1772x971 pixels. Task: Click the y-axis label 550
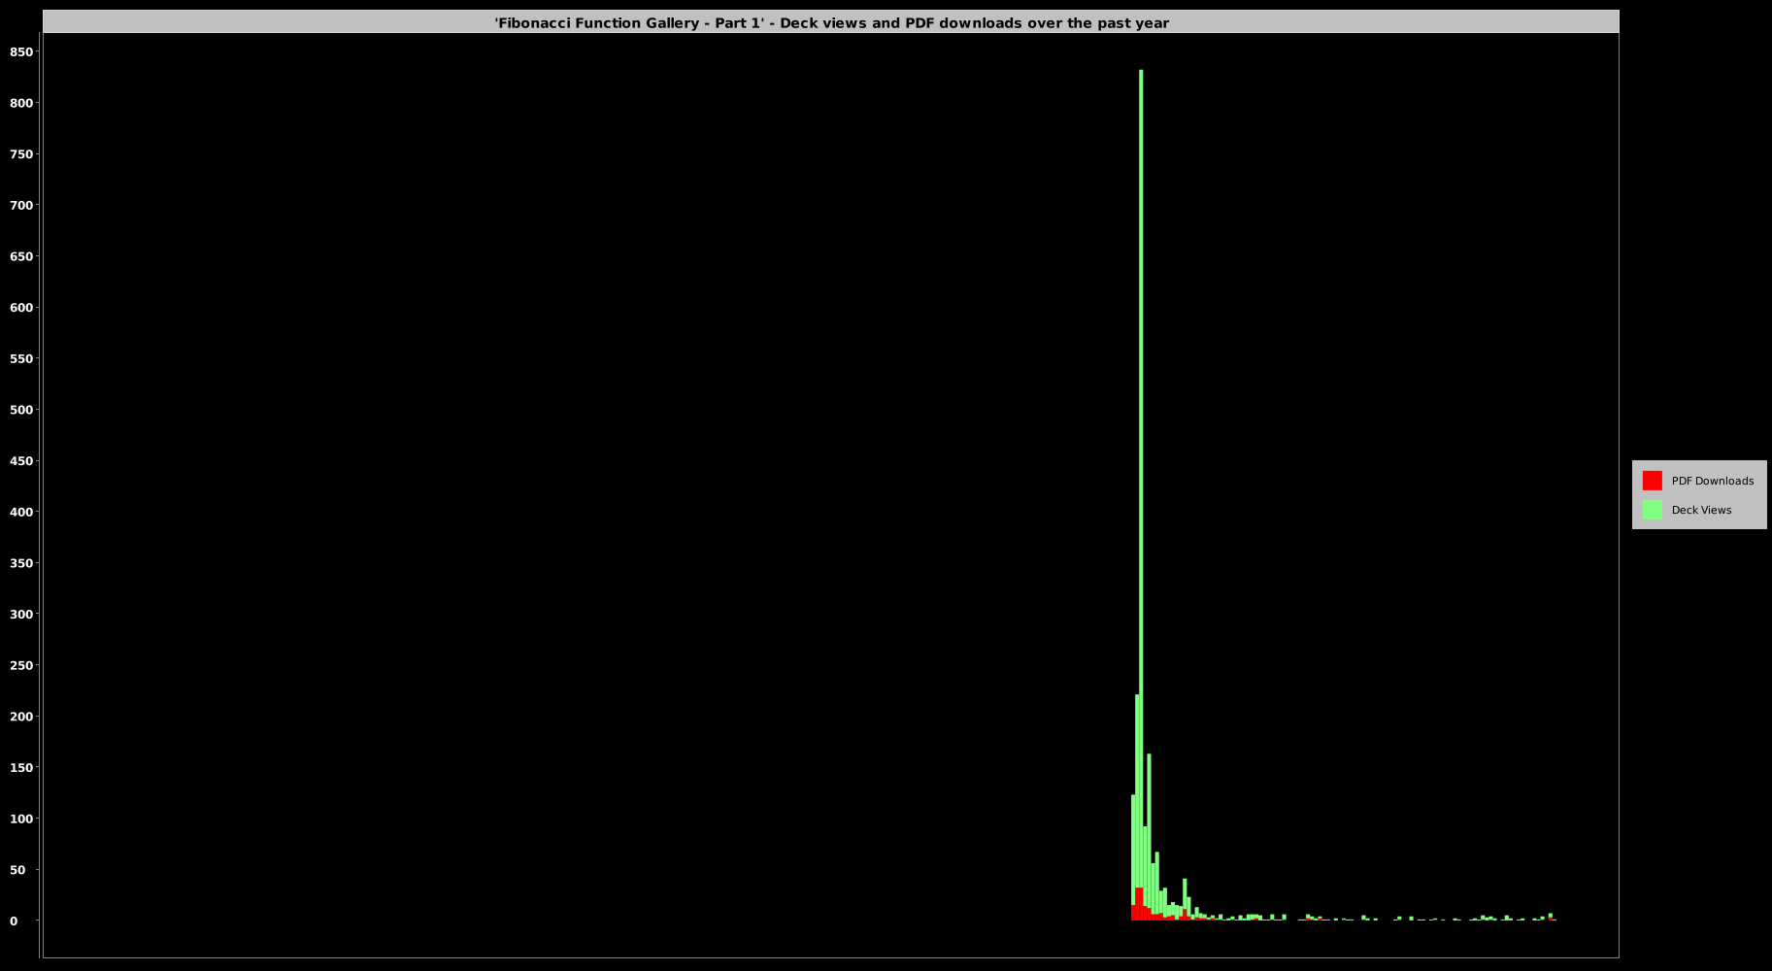(21, 358)
